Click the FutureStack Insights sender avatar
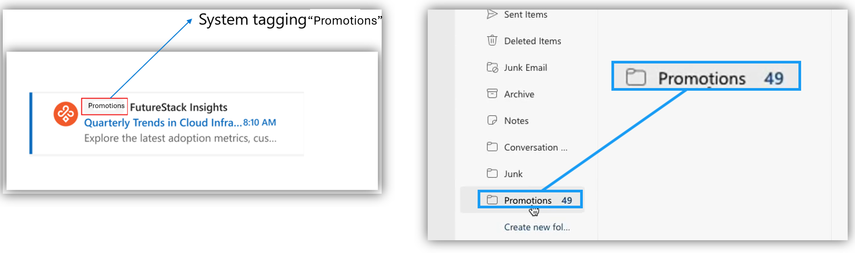Viewport: 855px width, 253px height. click(66, 114)
